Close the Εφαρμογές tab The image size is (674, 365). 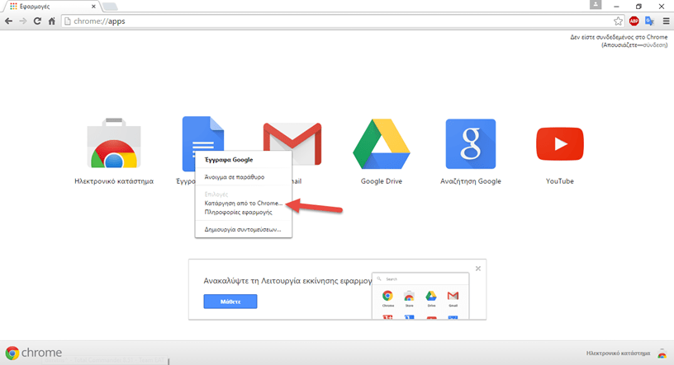tap(93, 7)
